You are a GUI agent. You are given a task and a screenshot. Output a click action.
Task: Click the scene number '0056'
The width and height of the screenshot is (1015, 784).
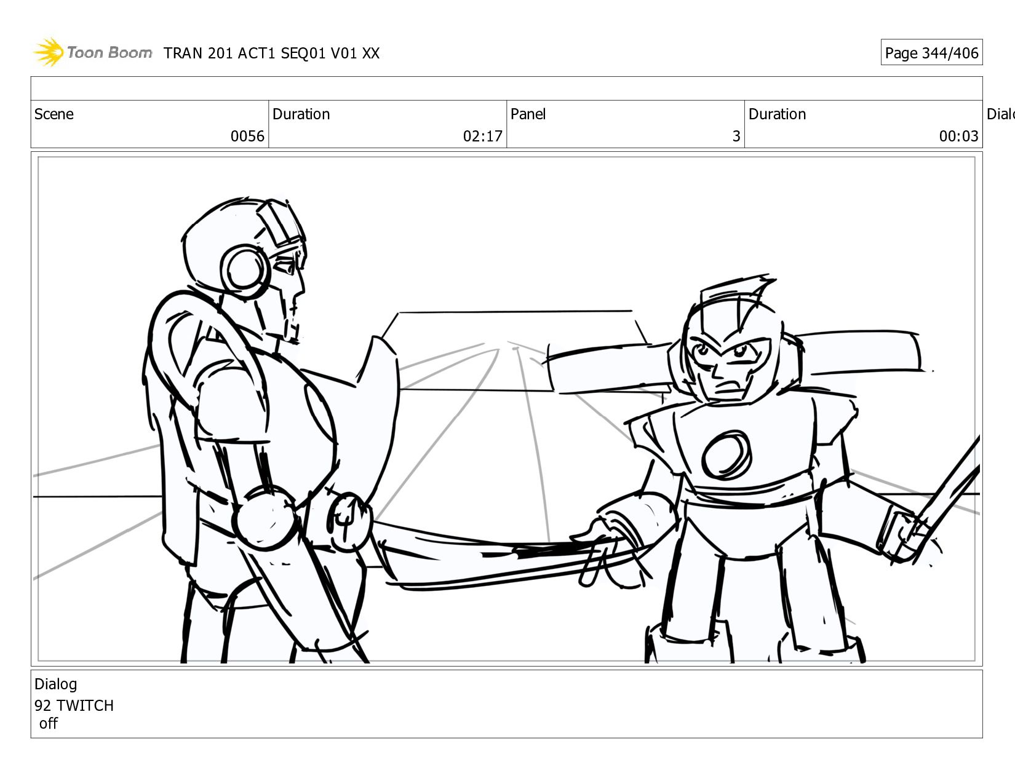pyautogui.click(x=247, y=137)
